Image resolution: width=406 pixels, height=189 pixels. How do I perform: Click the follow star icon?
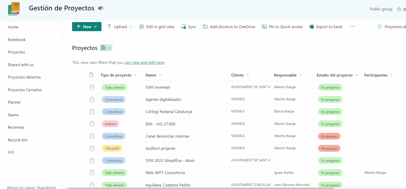coord(399,9)
